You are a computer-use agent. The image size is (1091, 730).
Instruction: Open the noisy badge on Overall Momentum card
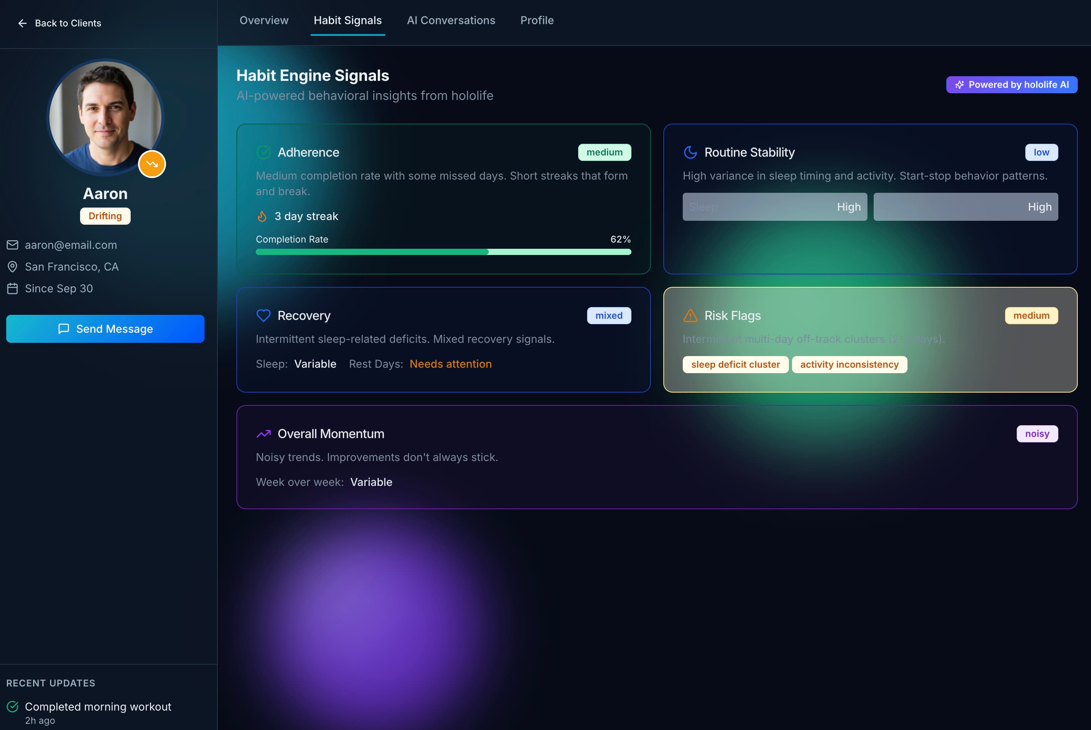[x=1037, y=433]
